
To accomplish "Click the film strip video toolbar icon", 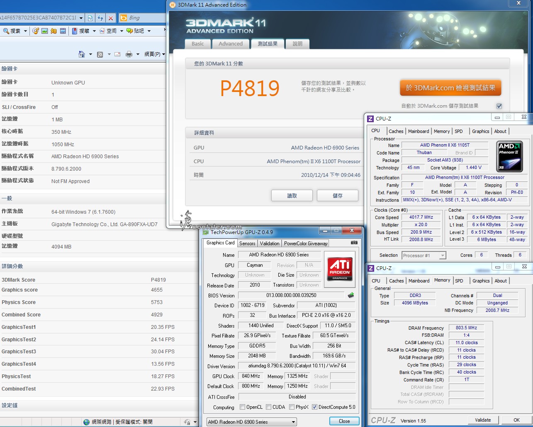I will click(x=63, y=31).
